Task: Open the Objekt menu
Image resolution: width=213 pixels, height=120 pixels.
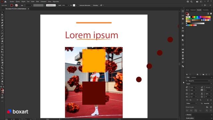Action: click(x=23, y=2)
